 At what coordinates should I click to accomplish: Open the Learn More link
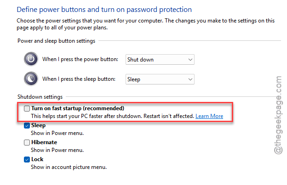[x=209, y=116]
